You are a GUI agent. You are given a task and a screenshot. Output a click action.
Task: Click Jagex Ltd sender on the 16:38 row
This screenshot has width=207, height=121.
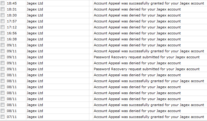click(x=35, y=39)
